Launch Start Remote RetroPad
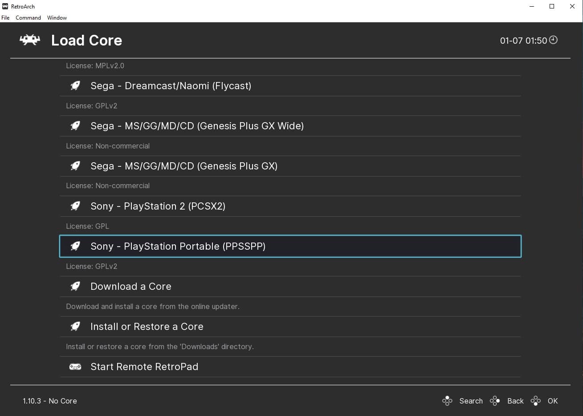The image size is (583, 416). coord(290,367)
